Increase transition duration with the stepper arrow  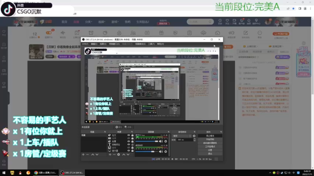(194, 139)
